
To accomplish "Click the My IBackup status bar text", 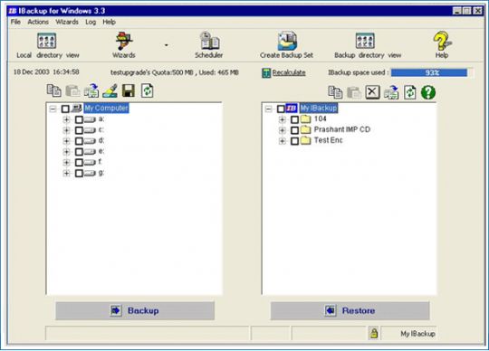I will coord(417,334).
